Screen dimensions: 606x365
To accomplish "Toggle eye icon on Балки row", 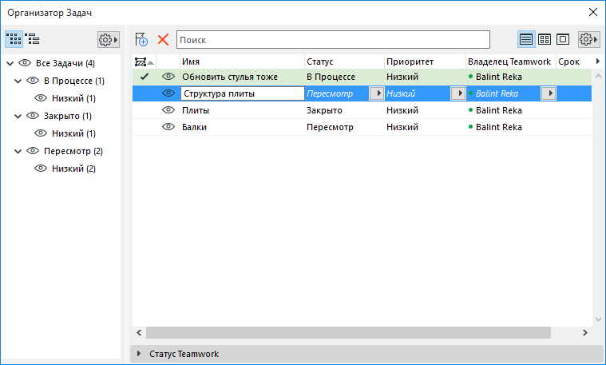I will point(168,127).
